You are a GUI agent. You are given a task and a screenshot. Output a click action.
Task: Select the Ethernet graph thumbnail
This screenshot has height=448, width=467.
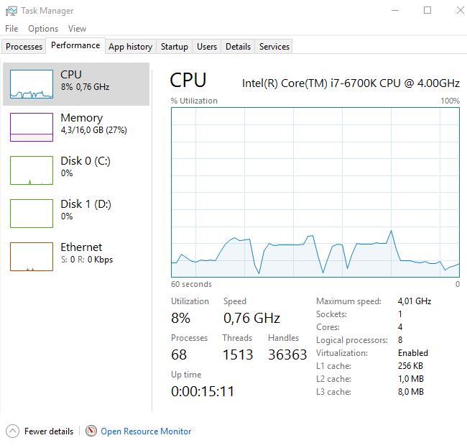[x=32, y=257]
